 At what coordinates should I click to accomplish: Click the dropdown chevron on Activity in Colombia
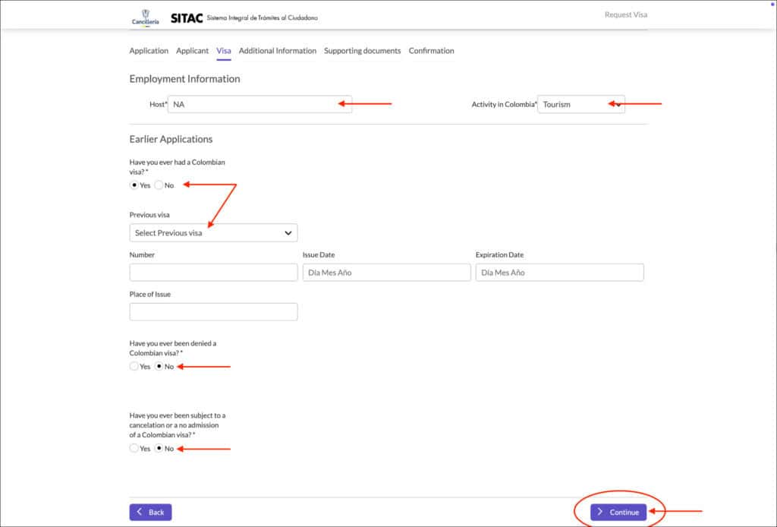click(x=617, y=104)
